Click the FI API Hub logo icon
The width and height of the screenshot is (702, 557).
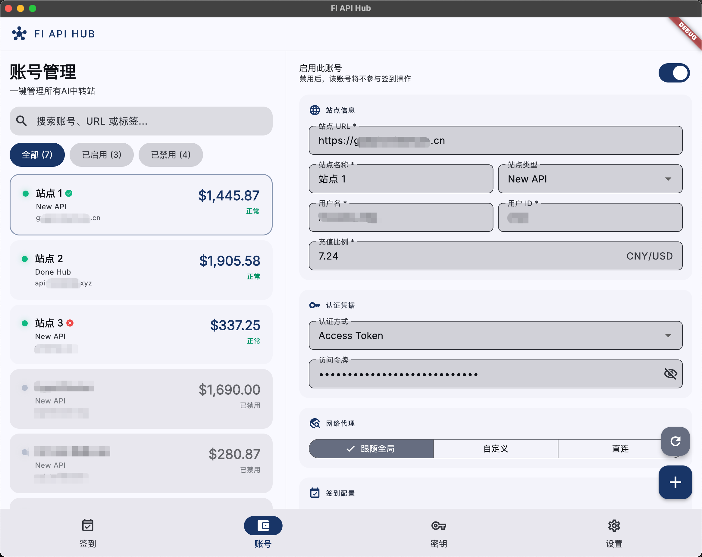tap(19, 33)
